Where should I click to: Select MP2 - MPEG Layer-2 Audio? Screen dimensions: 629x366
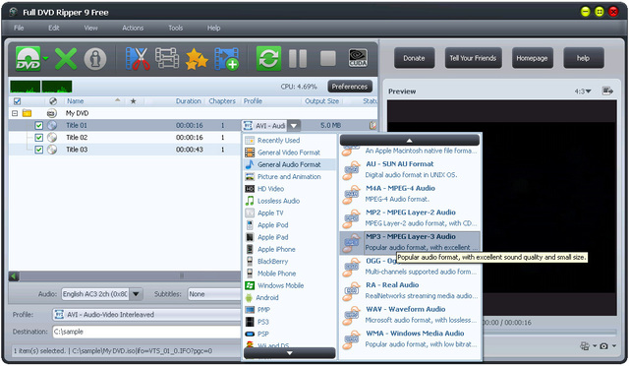410,217
